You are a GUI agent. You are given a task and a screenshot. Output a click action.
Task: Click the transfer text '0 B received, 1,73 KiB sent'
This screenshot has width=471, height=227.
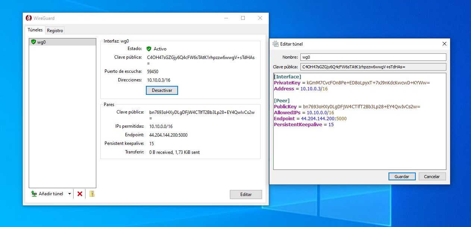(174, 152)
